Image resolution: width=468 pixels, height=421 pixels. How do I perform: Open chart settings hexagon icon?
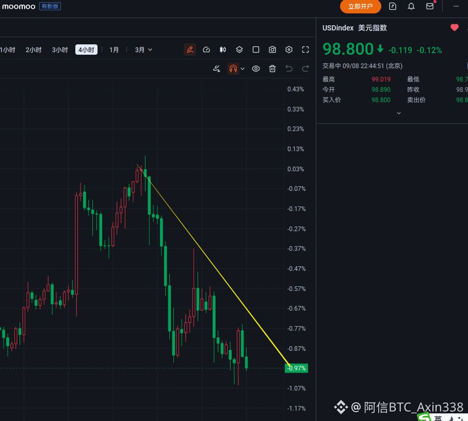pos(288,50)
